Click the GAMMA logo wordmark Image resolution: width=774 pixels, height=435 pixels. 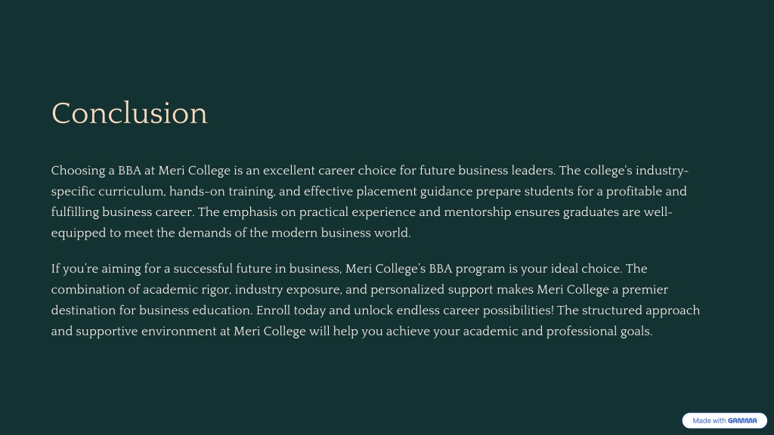[x=742, y=421]
